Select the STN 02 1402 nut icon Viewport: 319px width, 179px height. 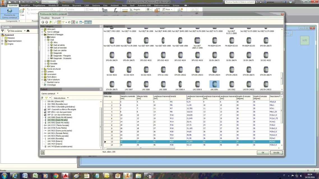click(x=163, y=69)
